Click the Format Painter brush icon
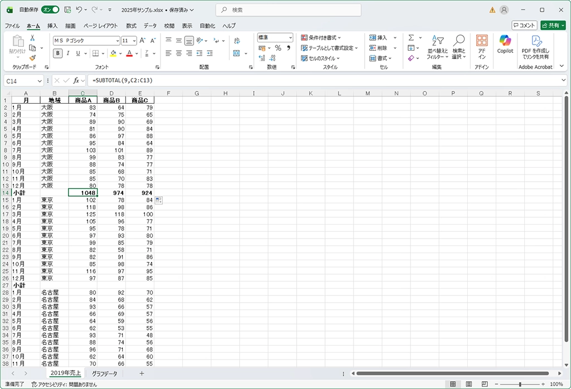The width and height of the screenshot is (571, 389). (x=32, y=57)
